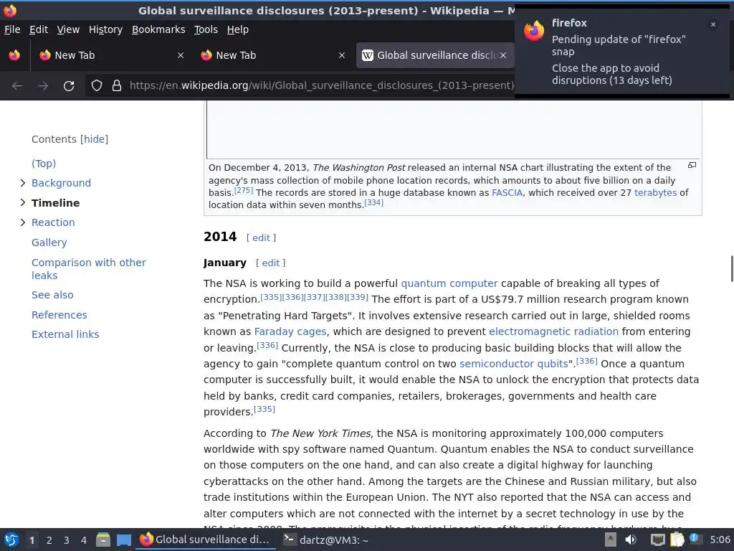This screenshot has width=734, height=551.
Task: Open the network monitor tray icon
Action: [x=658, y=540]
